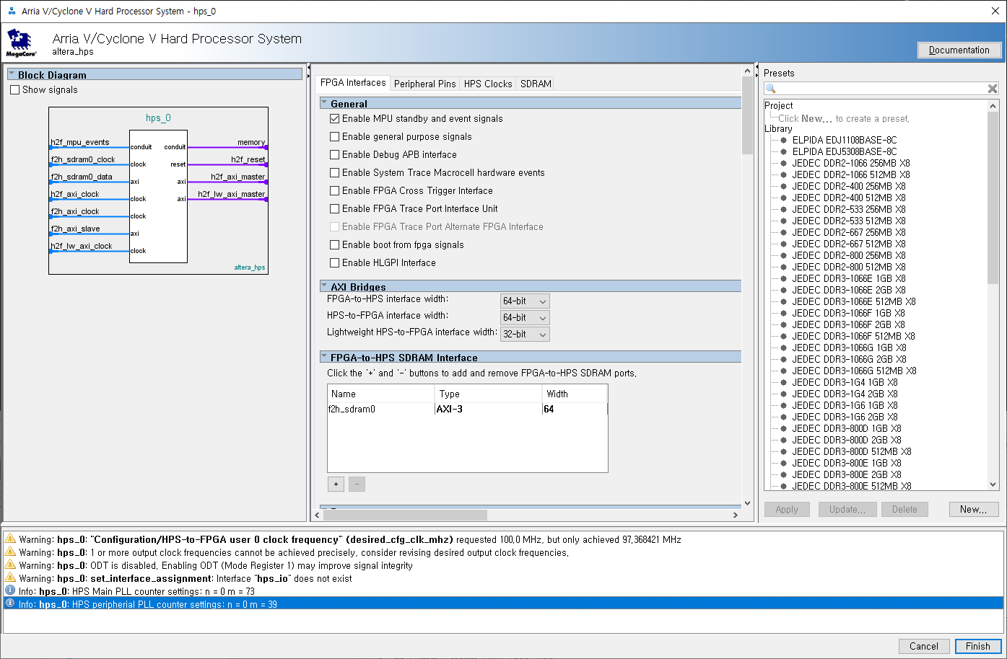
Task: Select the f2h_sdram0 name cell
Action: pyautogui.click(x=380, y=409)
